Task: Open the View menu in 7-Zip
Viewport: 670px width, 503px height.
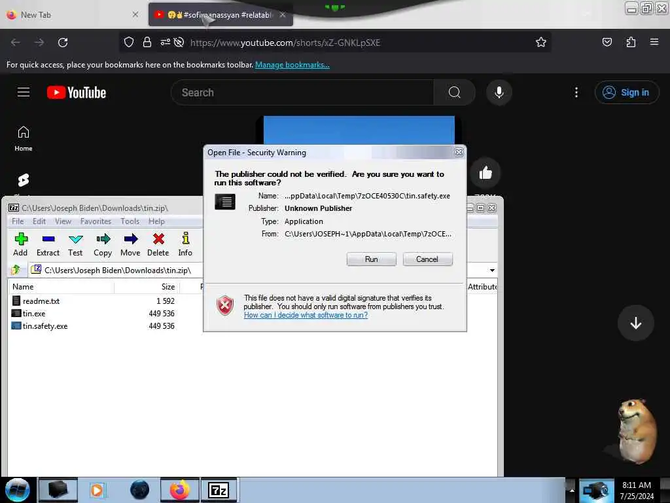Action: [63, 221]
